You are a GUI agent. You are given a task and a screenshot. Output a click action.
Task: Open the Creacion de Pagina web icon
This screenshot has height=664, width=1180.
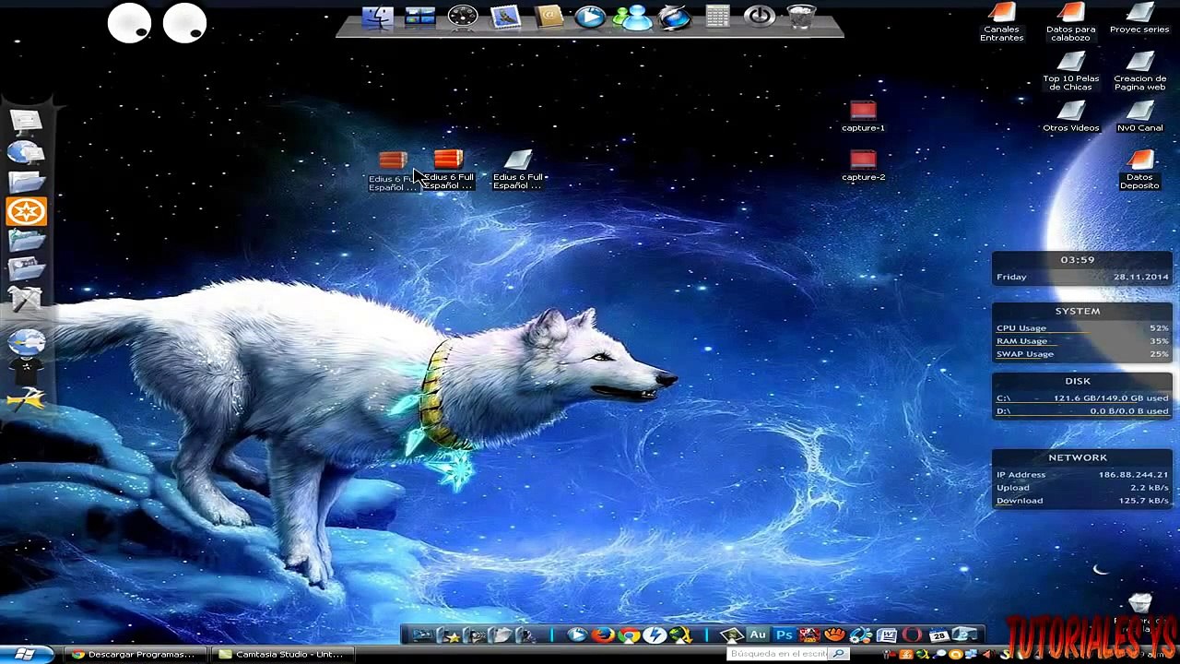pos(1139,71)
